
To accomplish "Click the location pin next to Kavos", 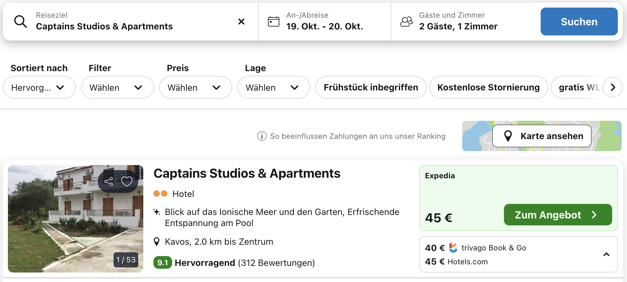I will [x=157, y=242].
